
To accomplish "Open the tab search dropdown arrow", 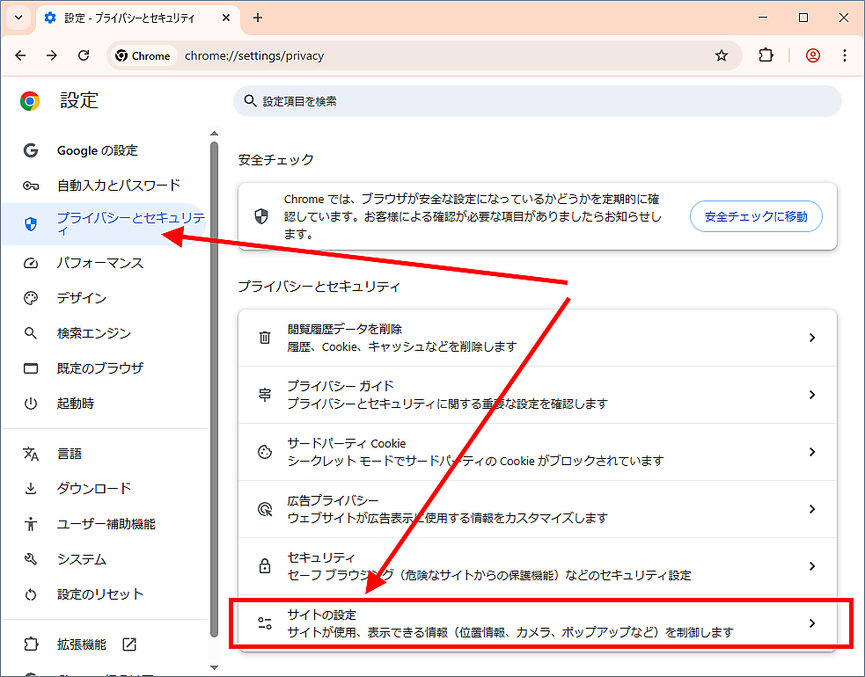I will click(x=18, y=18).
